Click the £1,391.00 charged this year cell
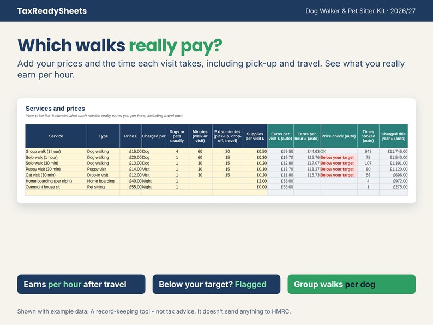Image resolution: width=433 pixels, height=325 pixels. click(394, 163)
